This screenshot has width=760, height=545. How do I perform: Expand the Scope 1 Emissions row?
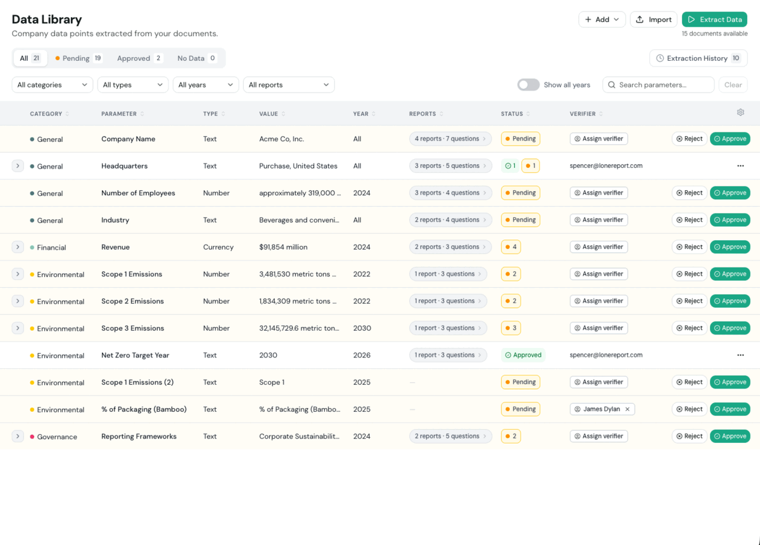(x=18, y=274)
